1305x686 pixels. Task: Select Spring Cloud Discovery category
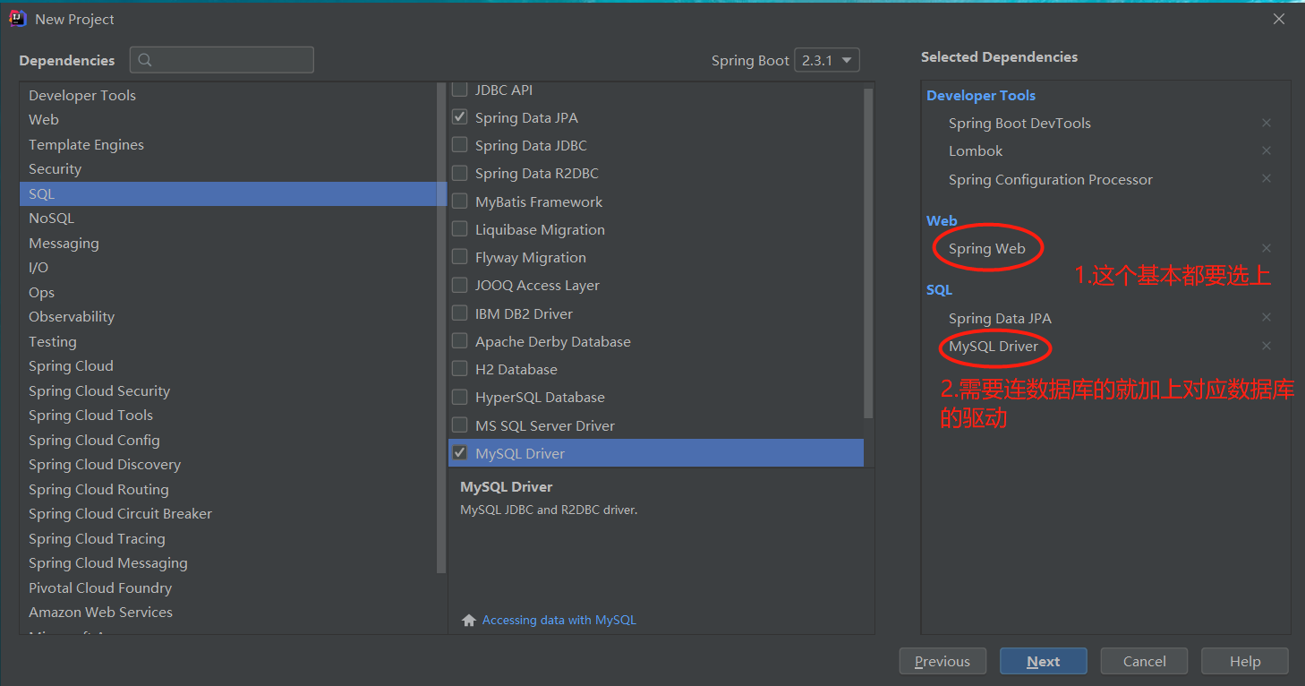pos(228,464)
